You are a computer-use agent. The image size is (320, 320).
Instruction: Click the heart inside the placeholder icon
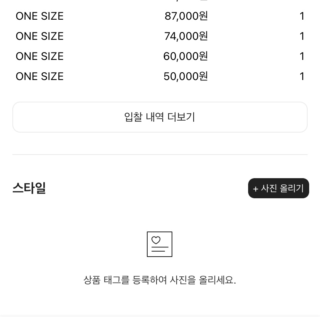pos(156,240)
